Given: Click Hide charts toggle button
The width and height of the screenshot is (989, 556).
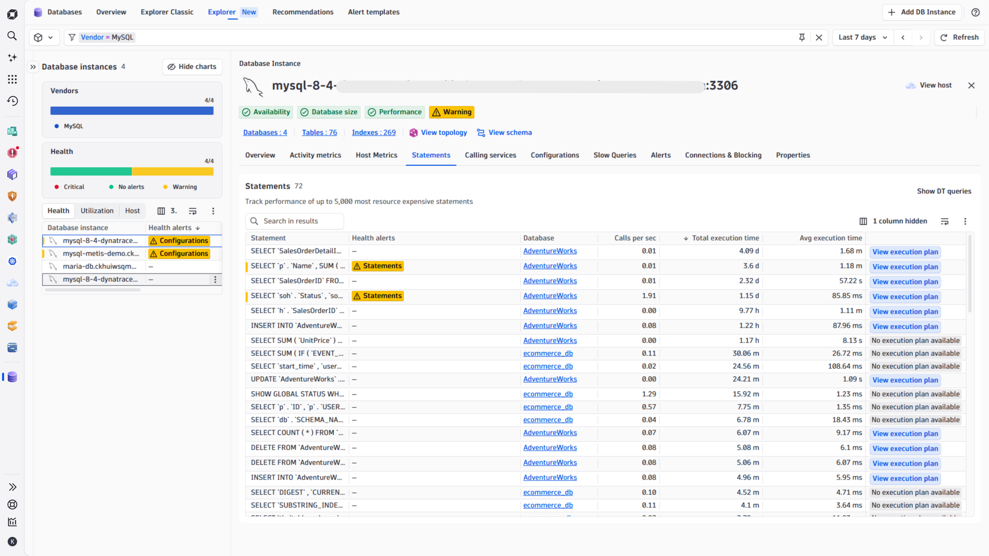Looking at the screenshot, I should tap(192, 67).
